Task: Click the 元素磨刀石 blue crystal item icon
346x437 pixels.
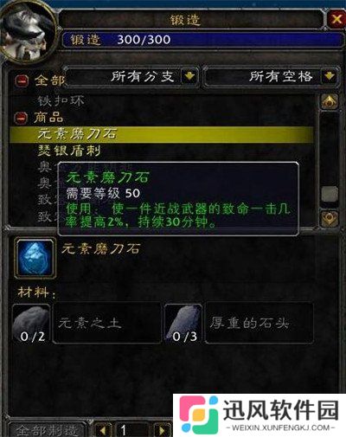Action: pyautogui.click(x=35, y=258)
